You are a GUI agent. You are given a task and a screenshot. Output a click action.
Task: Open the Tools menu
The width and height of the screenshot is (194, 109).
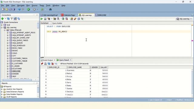(48, 5)
